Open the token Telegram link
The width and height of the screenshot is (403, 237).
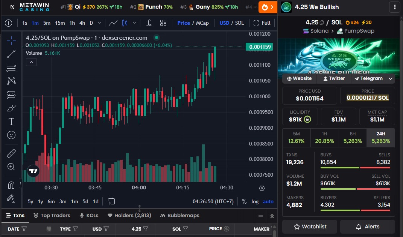point(368,78)
